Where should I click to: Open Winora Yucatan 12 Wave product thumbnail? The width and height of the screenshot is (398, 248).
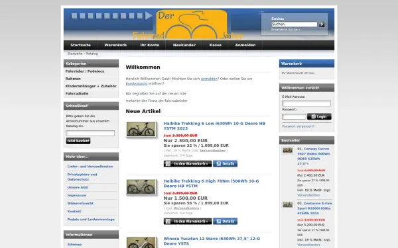141,243
